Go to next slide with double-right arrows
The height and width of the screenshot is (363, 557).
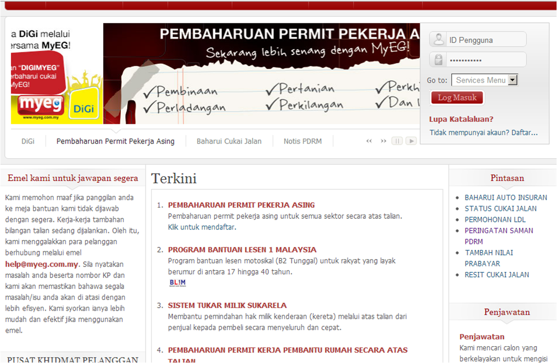(383, 141)
